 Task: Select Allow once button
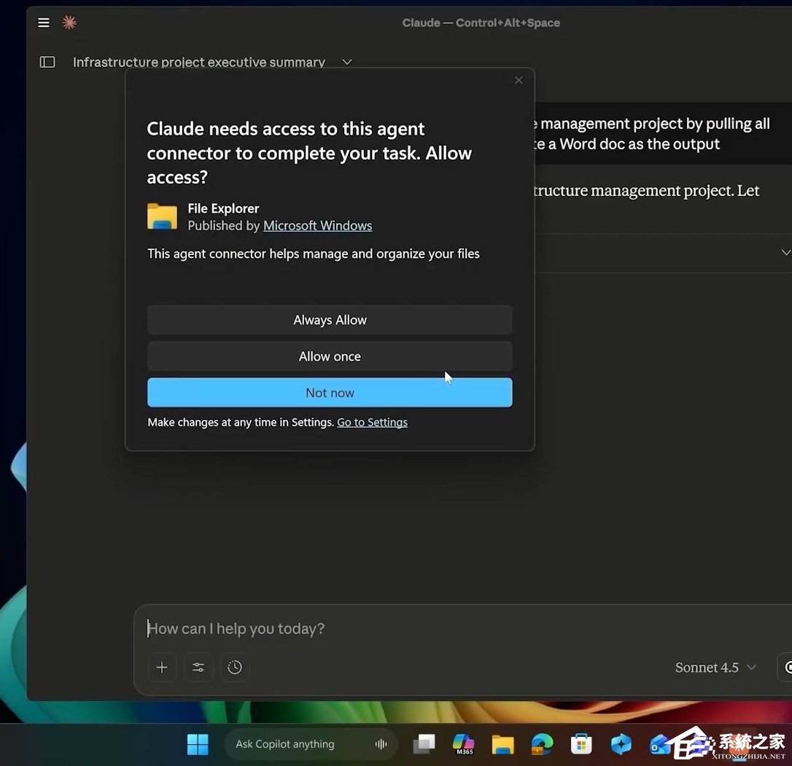pyautogui.click(x=330, y=356)
